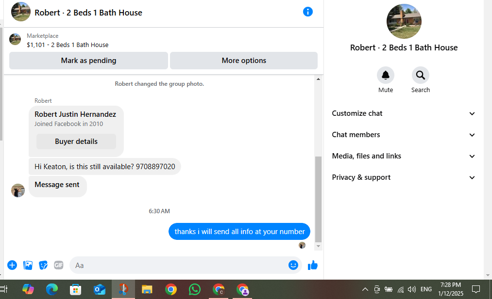Open More options for listing

pyautogui.click(x=244, y=61)
